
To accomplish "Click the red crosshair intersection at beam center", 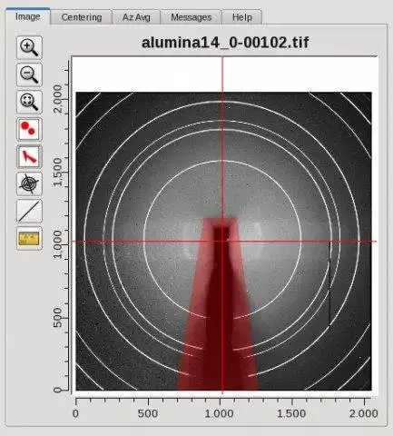I will tap(222, 242).
